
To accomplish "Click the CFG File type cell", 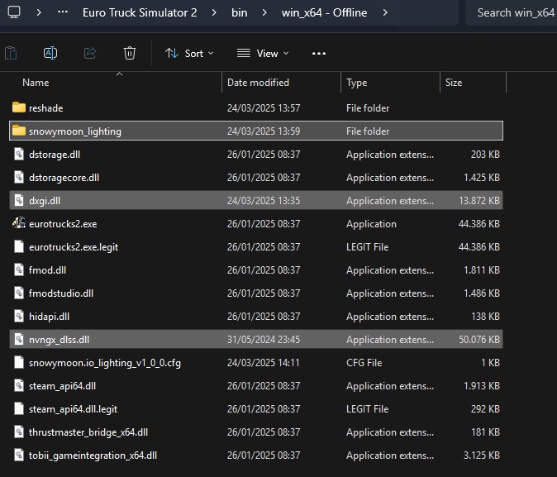I will tap(364, 363).
